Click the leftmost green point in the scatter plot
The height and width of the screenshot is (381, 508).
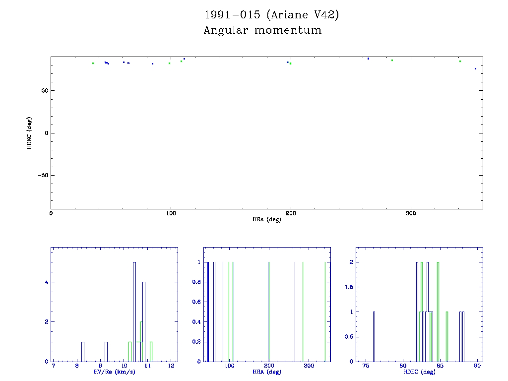click(93, 63)
